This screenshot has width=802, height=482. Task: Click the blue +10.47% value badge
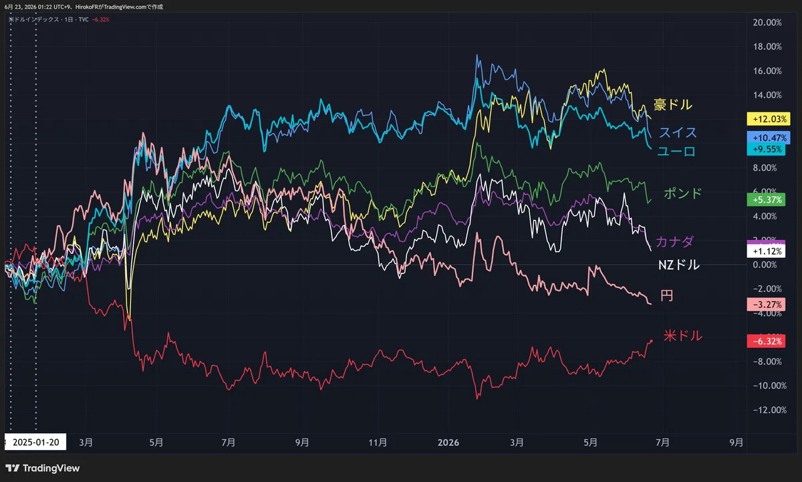769,137
